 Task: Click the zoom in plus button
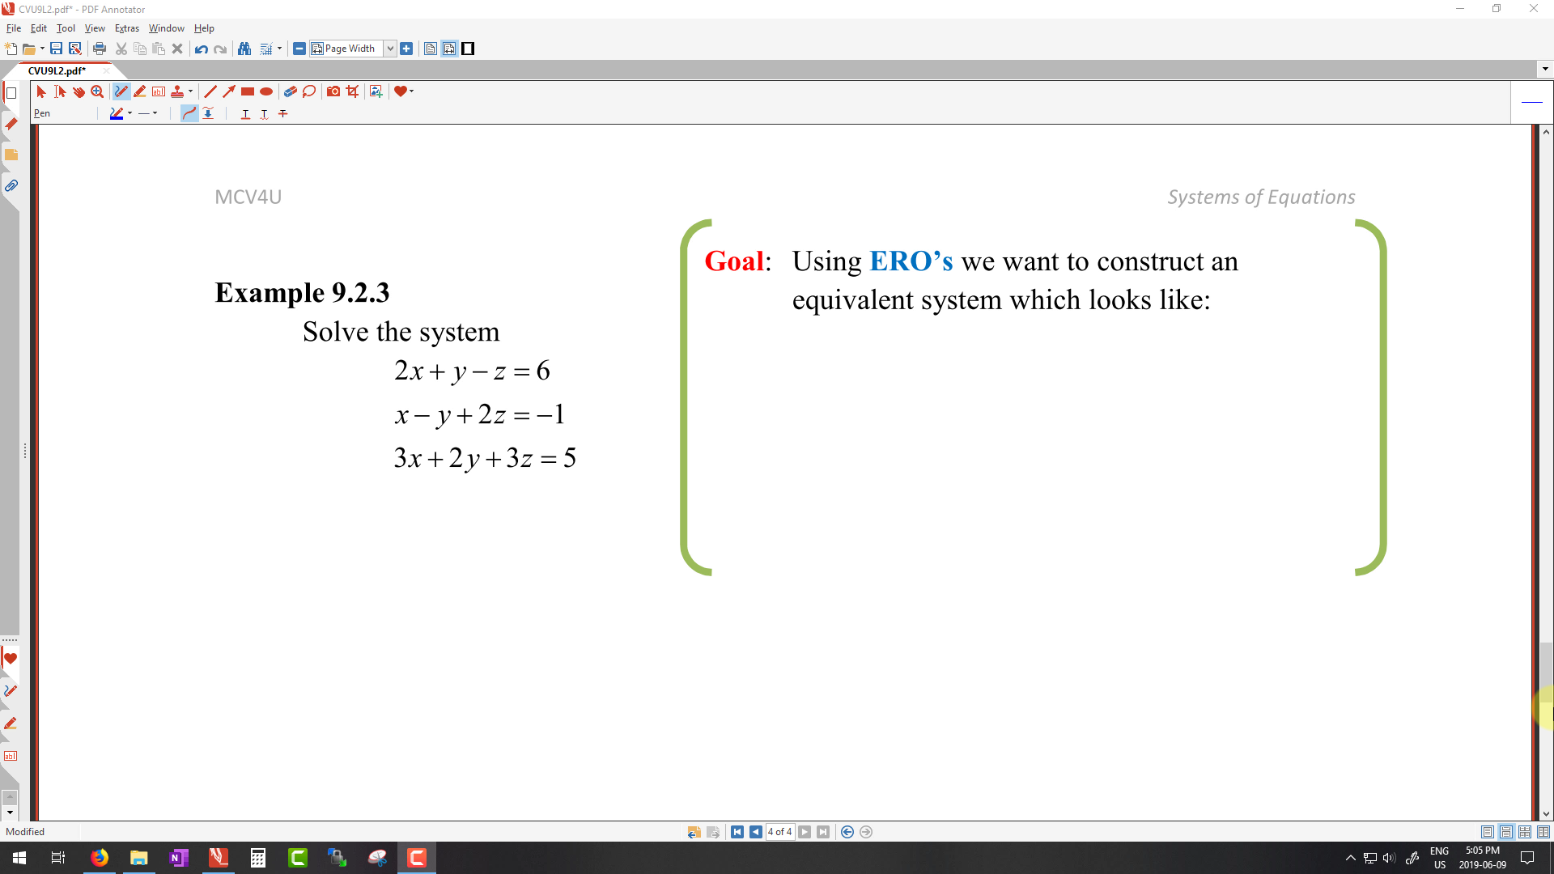406,49
